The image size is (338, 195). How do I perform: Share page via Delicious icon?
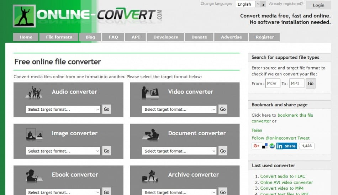265,146
